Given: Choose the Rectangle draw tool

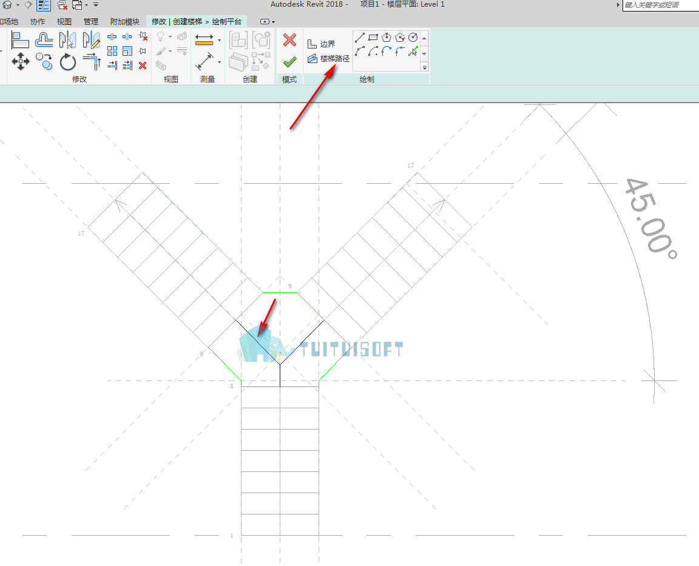Looking at the screenshot, I should (373, 38).
